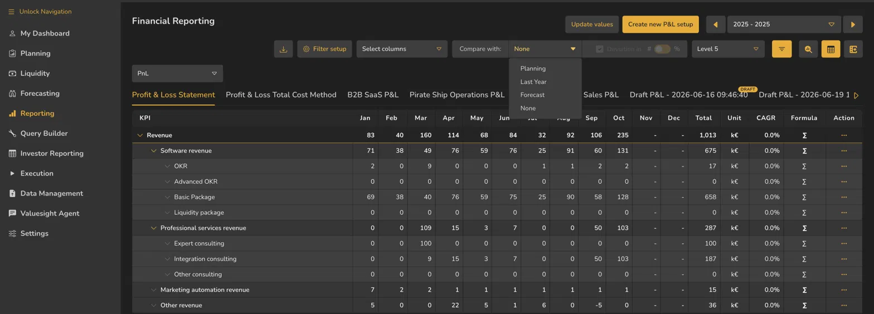Go to previous year with left arrow

716,24
